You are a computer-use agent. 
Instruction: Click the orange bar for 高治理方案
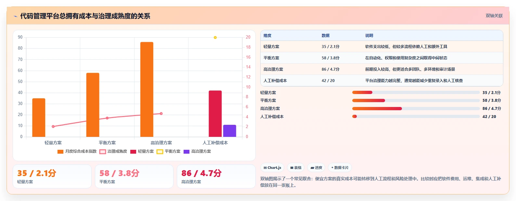pyautogui.click(x=147, y=89)
